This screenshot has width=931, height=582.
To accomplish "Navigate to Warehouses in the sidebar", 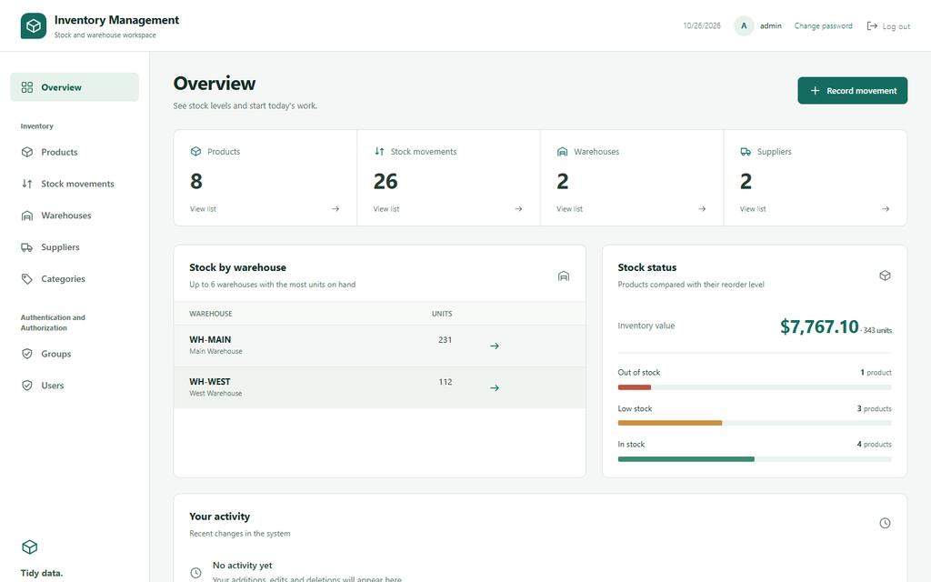I will click(75, 216).
